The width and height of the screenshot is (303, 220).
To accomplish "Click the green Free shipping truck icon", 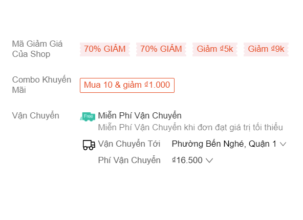I will click(88, 116).
